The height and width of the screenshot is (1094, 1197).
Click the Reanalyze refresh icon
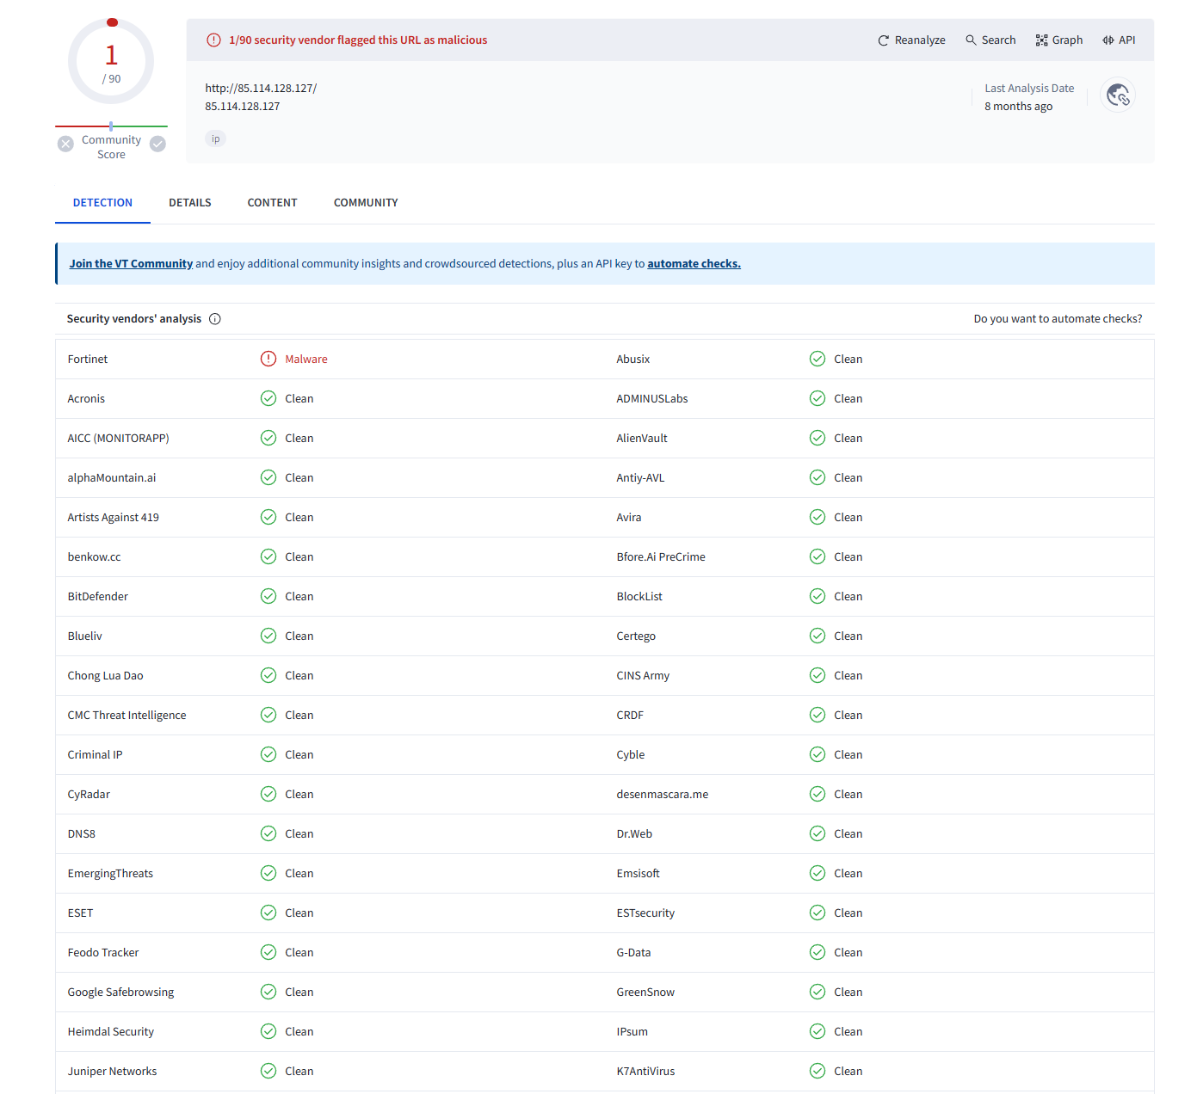(883, 40)
